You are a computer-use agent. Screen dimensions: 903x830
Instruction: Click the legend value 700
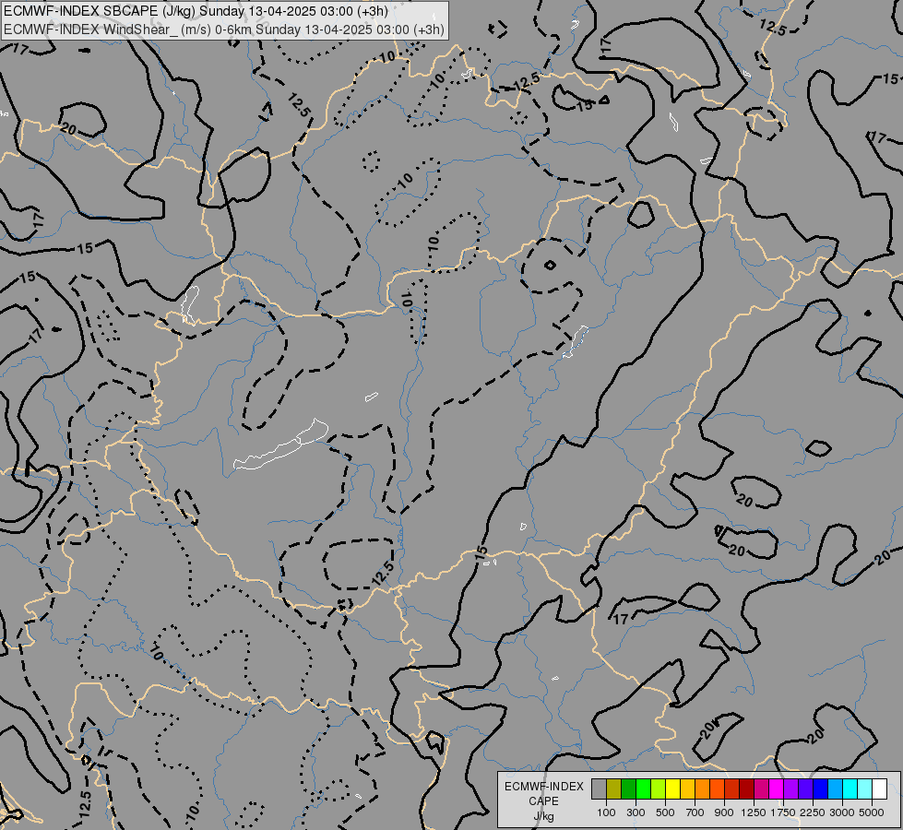[x=695, y=812]
